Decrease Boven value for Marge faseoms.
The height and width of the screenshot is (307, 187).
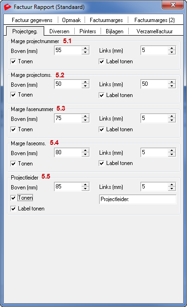pos(85,155)
